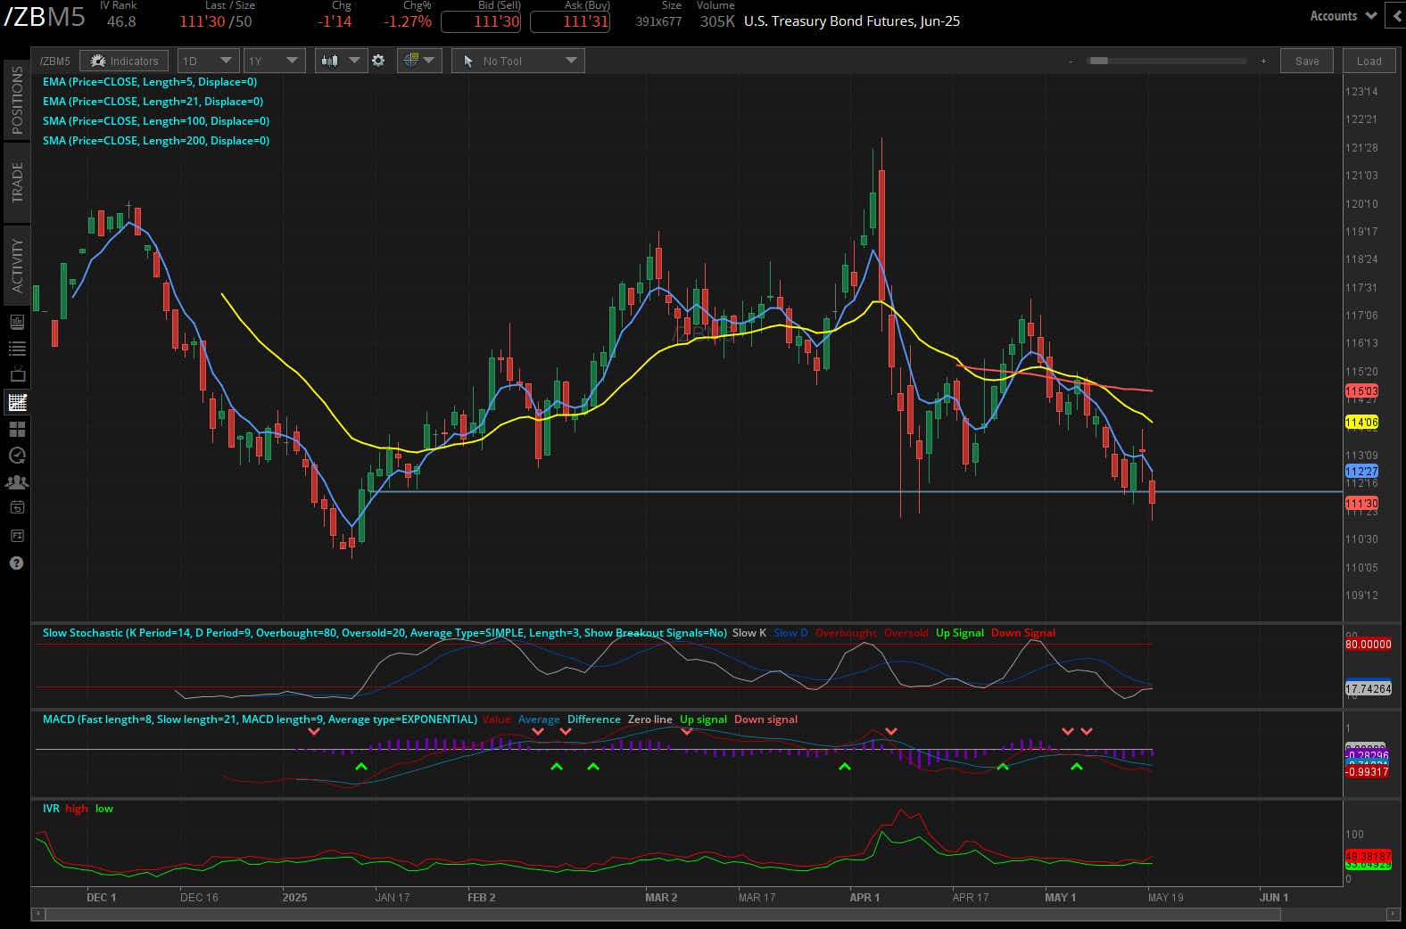Click the red 115'03 price axis label

[x=1361, y=391]
